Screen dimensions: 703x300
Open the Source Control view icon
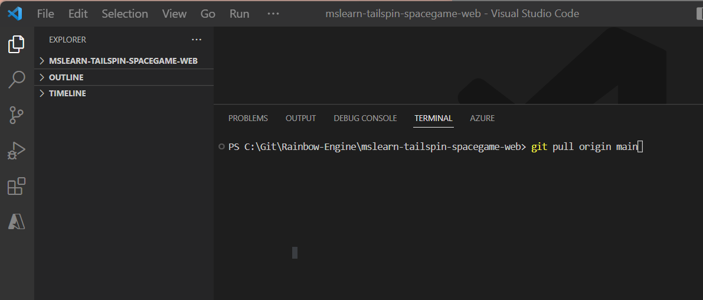point(17,115)
